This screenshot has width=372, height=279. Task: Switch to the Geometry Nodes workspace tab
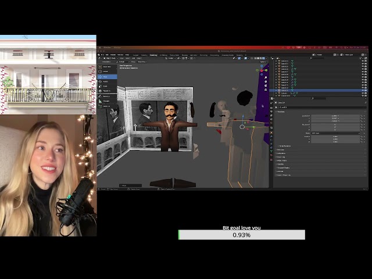pos(227,55)
